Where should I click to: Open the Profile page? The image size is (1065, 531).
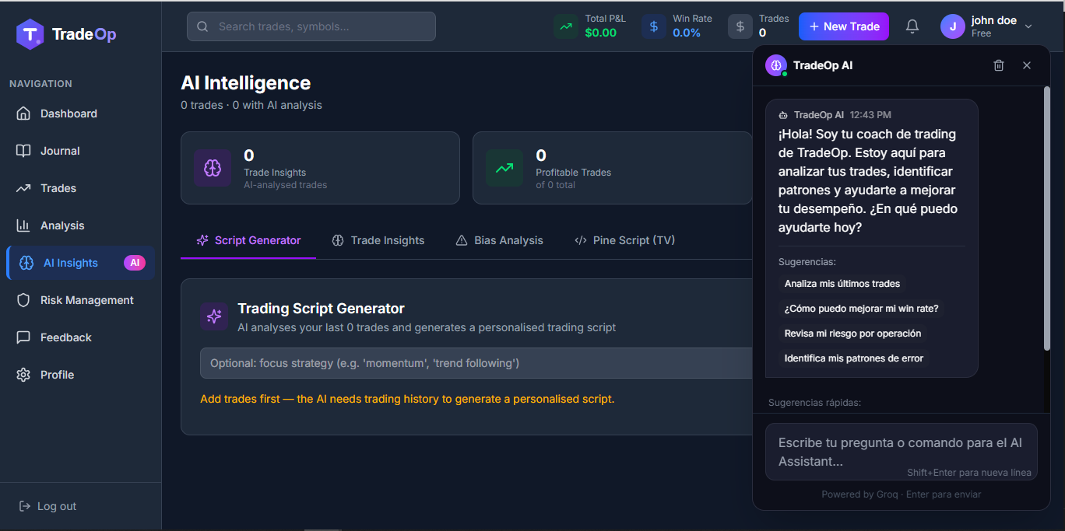(x=80, y=375)
